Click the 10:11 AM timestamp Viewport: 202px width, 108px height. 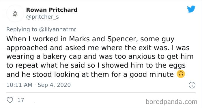coord(19,85)
